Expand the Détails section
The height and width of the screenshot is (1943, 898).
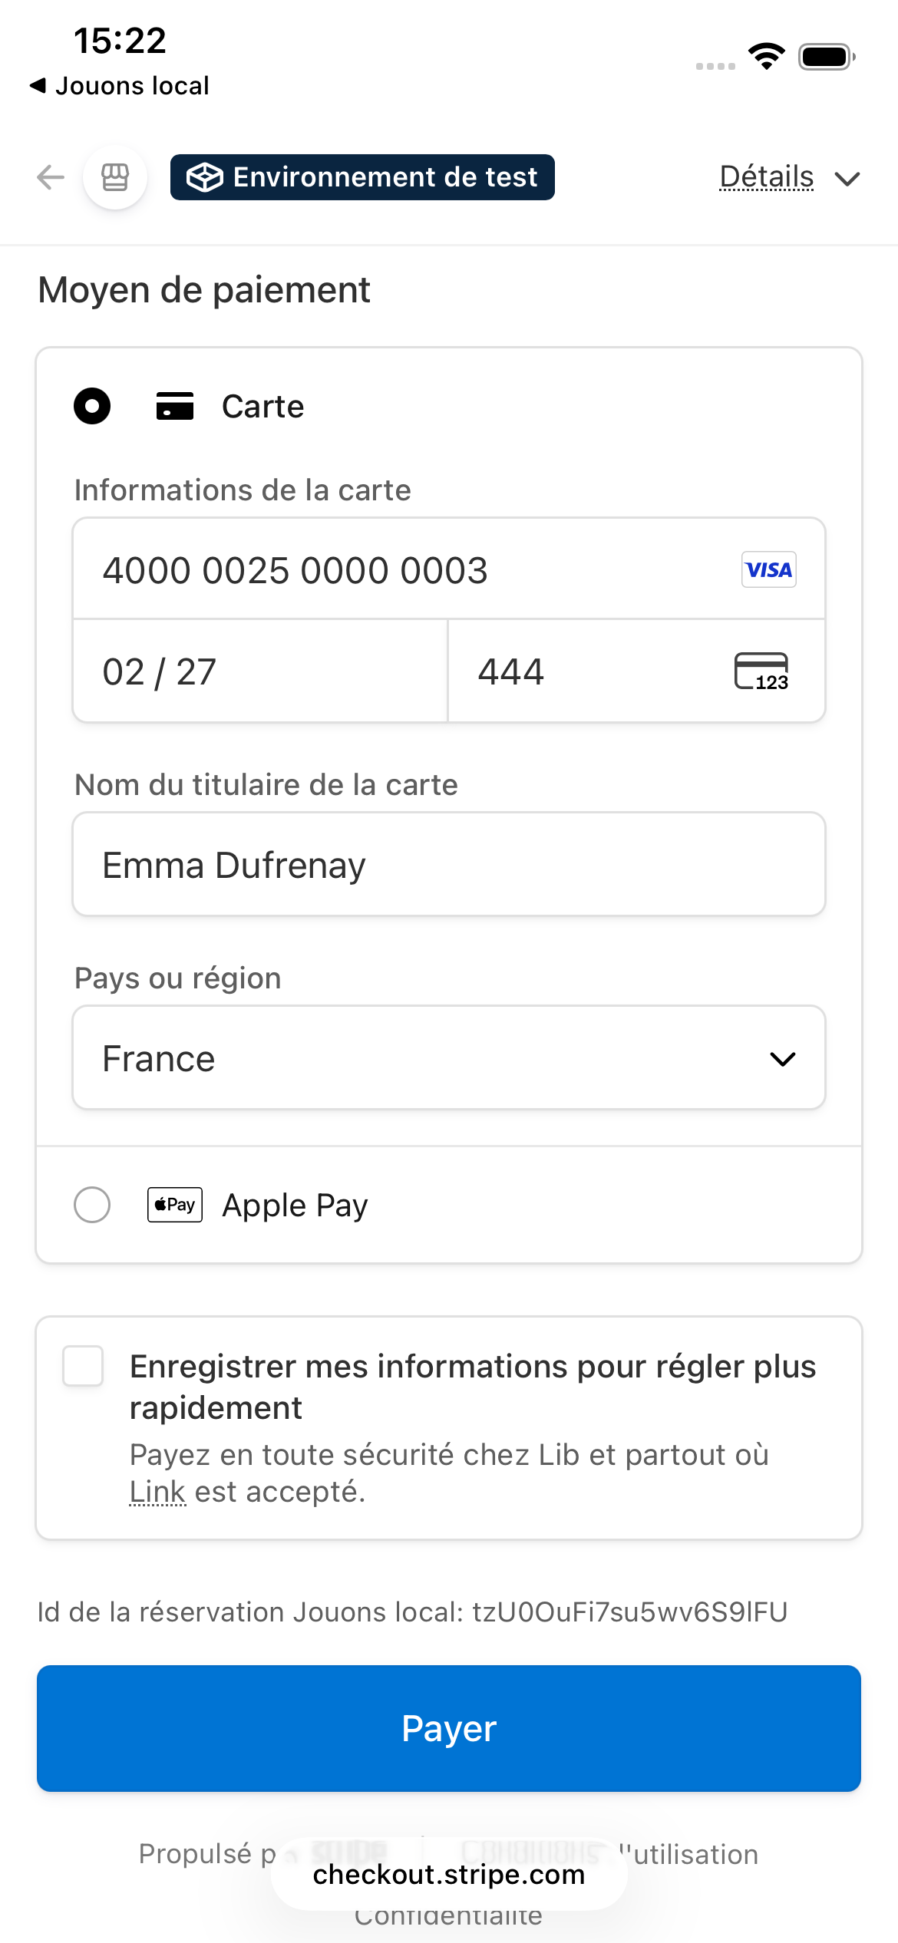click(766, 177)
